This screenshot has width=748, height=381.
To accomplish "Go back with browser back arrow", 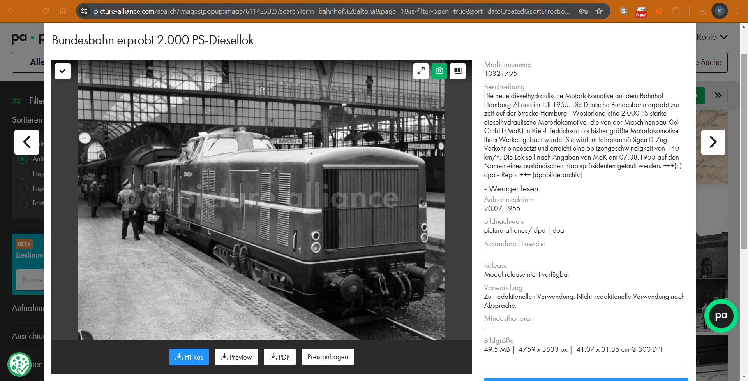I will (x=11, y=11).
